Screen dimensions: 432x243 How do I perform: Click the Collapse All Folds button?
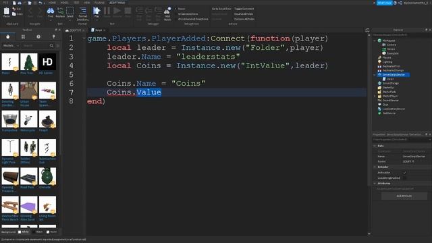tap(244, 19)
